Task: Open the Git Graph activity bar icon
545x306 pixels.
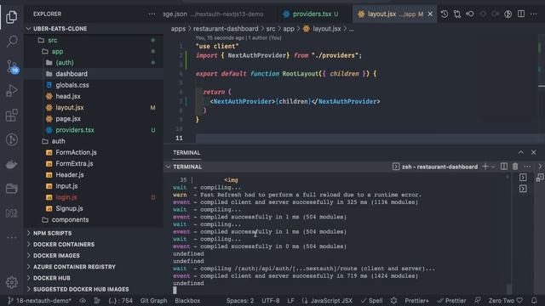Action: click(11, 139)
